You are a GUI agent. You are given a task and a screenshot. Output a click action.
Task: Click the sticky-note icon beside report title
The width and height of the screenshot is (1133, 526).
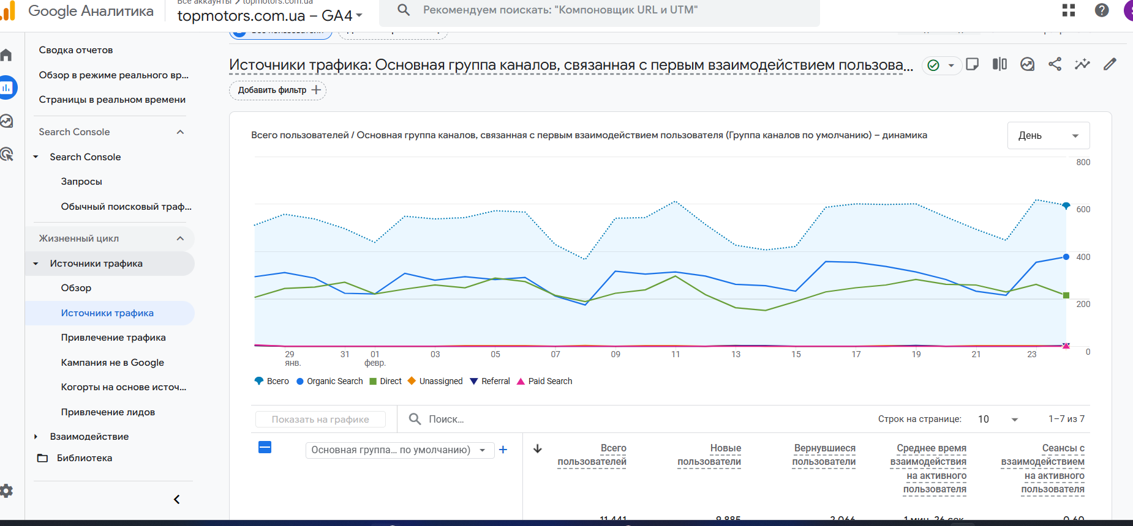pyautogui.click(x=972, y=64)
